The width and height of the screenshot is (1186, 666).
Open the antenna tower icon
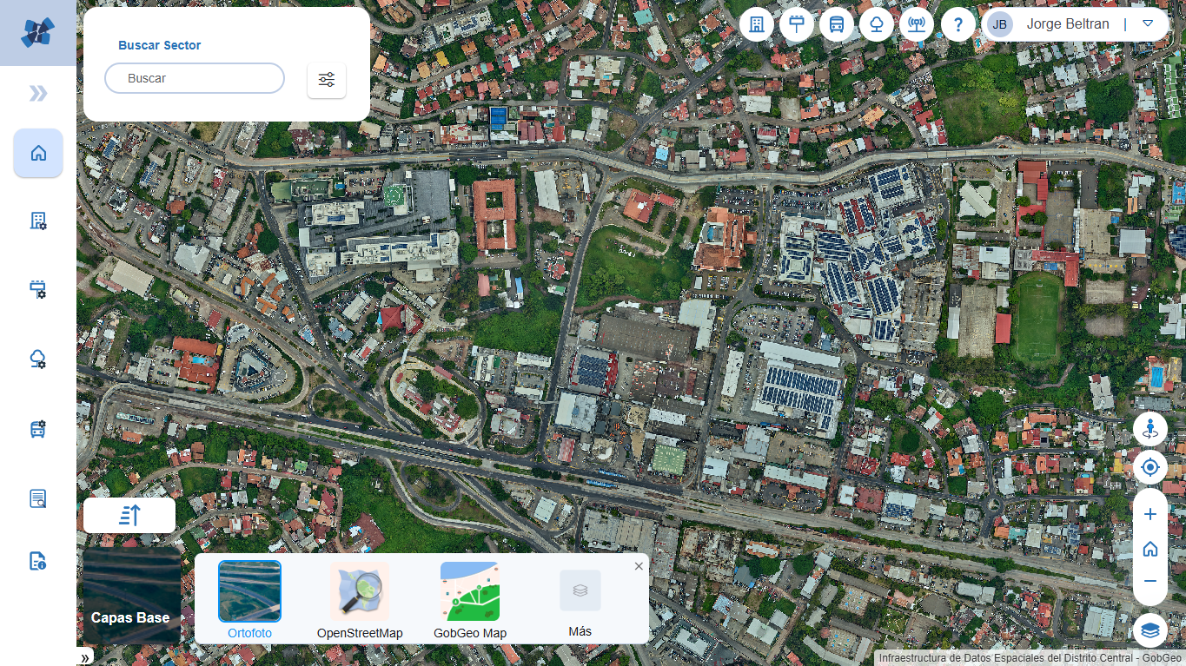(x=917, y=24)
